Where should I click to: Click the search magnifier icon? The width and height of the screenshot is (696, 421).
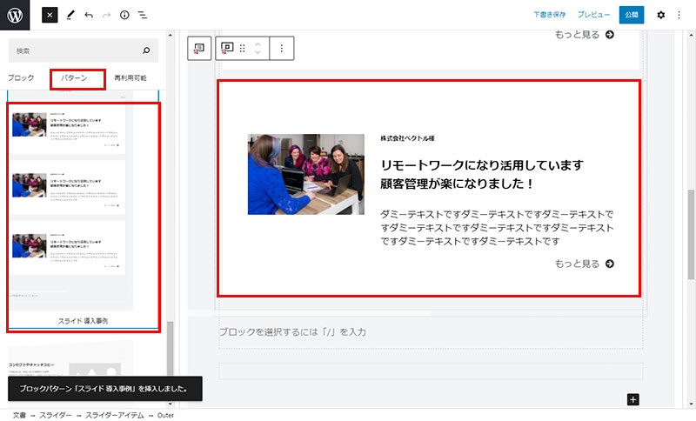tap(146, 50)
